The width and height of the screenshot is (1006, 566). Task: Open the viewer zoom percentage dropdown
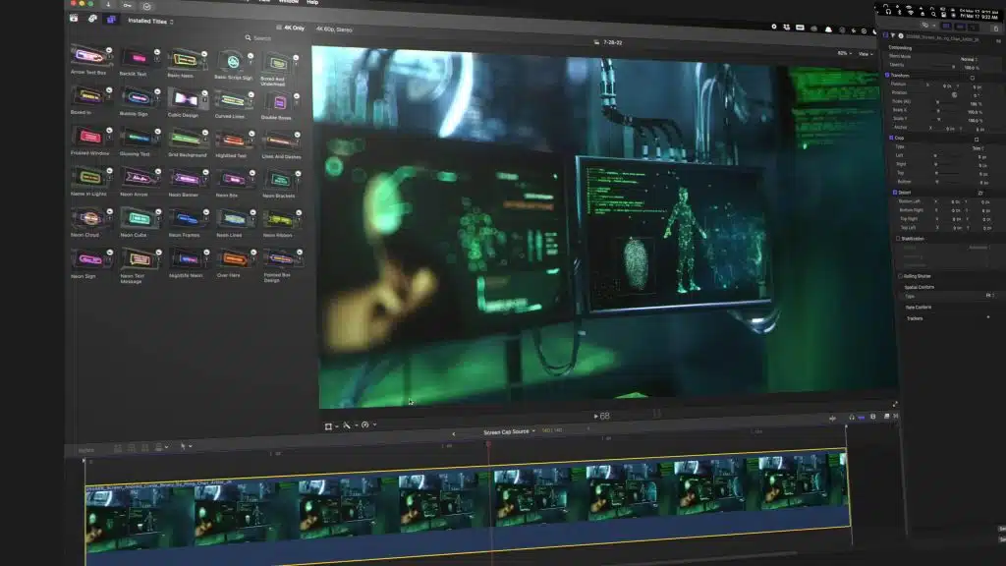pyautogui.click(x=844, y=53)
